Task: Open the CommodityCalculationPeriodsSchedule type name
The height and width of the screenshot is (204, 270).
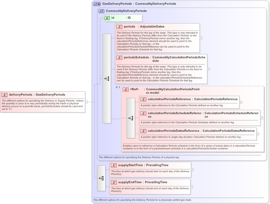Action: point(179,59)
